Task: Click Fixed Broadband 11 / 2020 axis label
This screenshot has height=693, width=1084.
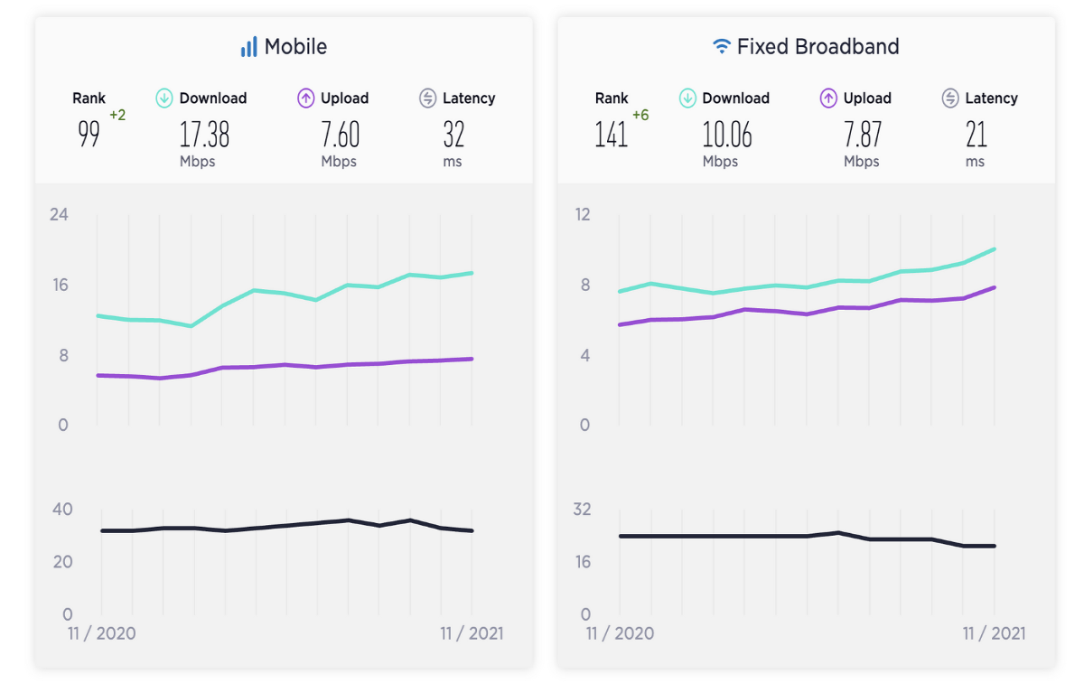Action: (x=620, y=633)
